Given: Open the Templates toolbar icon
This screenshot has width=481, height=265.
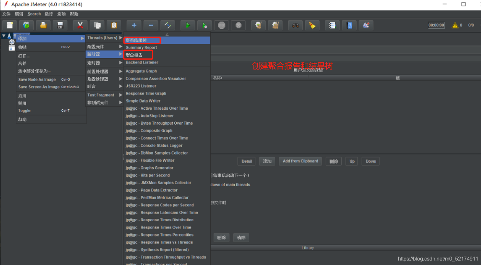Looking at the screenshot, I should click(x=26, y=25).
